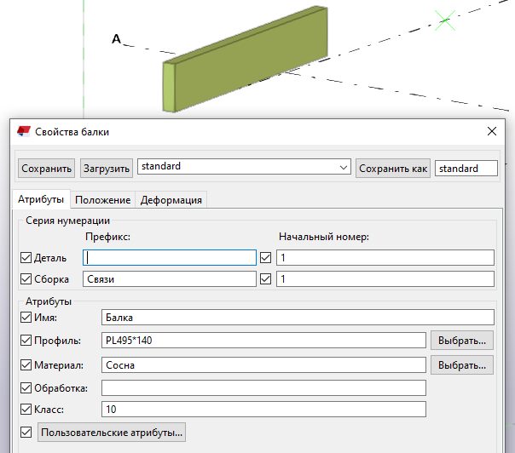Screen dimensions: 515x453
Task: Switch to the Деформация tab
Action: tap(171, 200)
